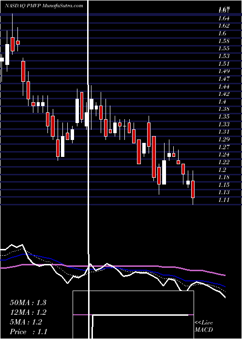
Task: Click the 1.27 price axis label
Action: pyautogui.click(x=224, y=147)
